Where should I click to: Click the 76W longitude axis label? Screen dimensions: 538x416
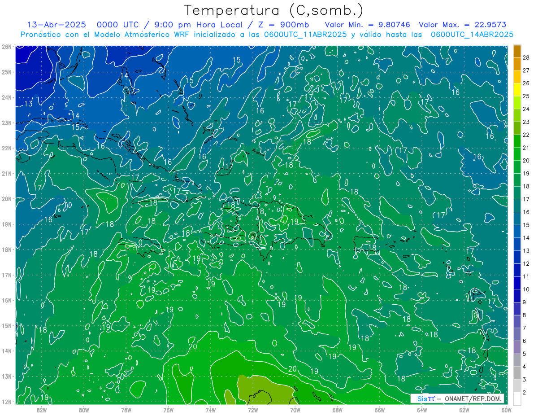[168, 410]
